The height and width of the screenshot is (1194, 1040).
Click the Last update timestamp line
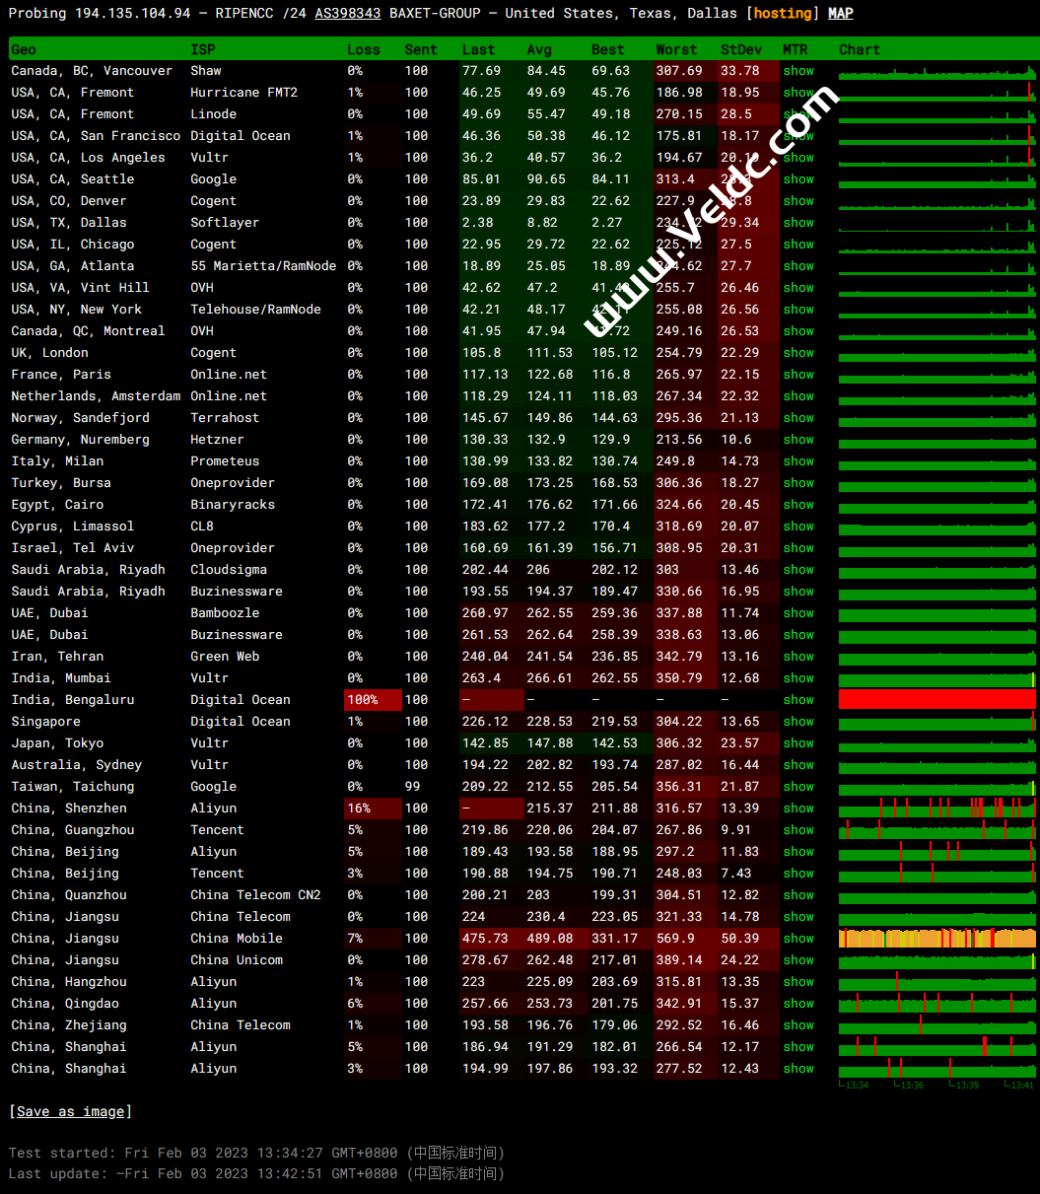coord(256,1174)
